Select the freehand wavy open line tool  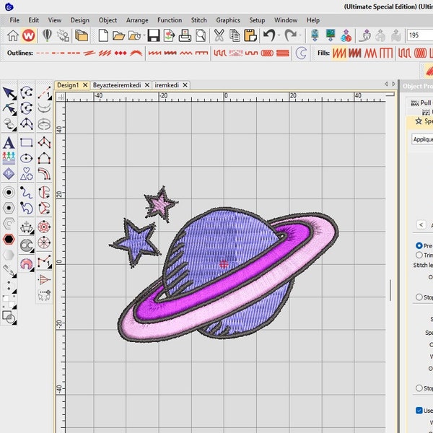tap(27, 192)
